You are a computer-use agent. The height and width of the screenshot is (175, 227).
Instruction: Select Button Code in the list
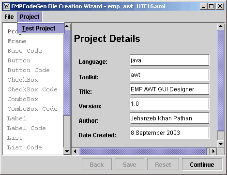(29, 70)
